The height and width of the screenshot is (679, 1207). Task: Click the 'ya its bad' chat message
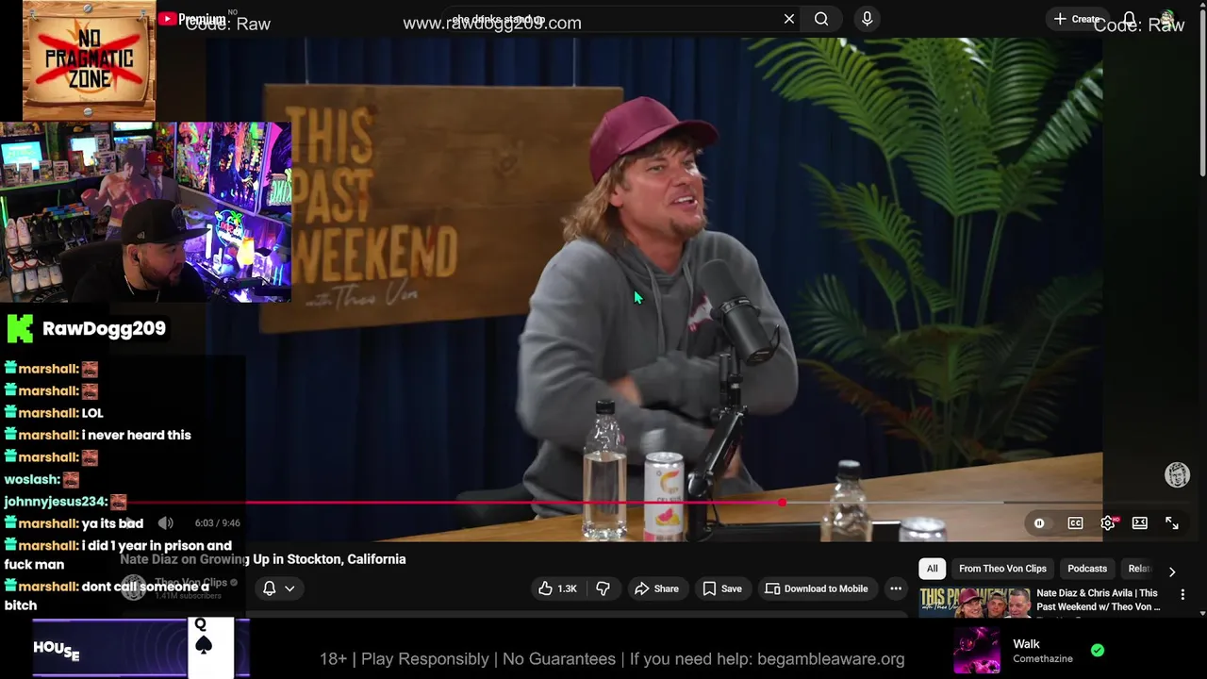pyautogui.click(x=112, y=523)
